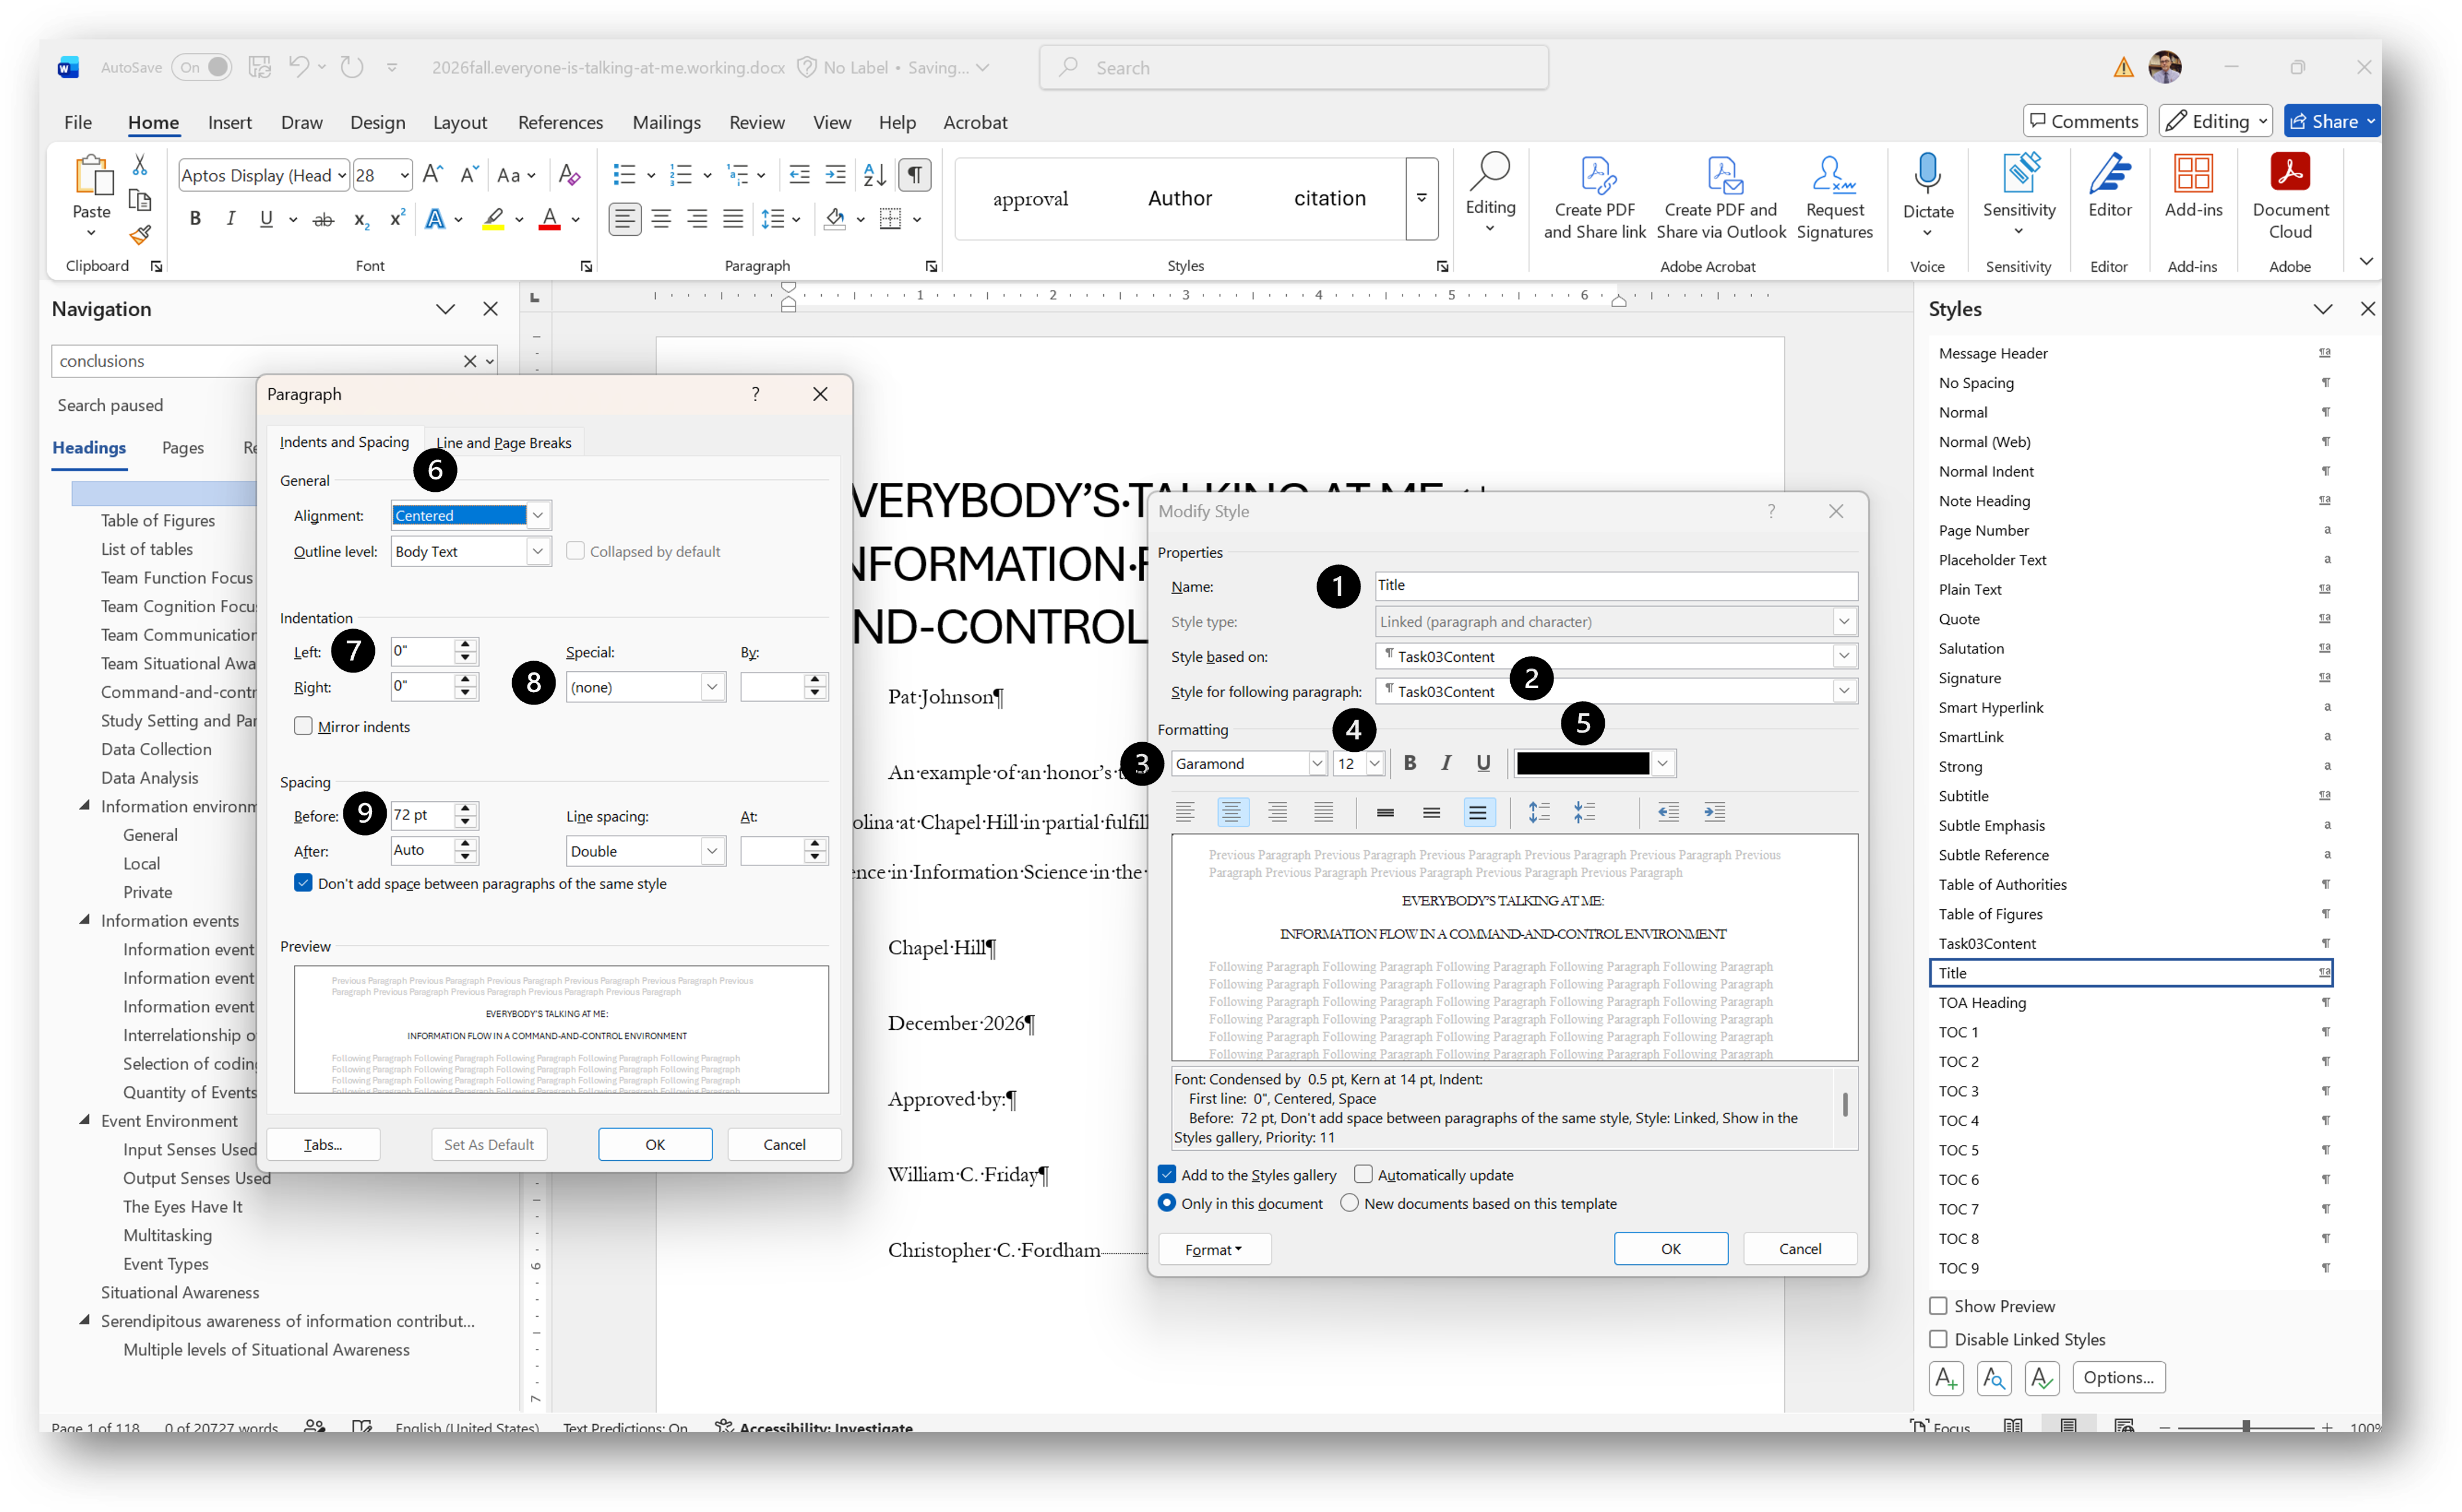Uncheck Don't add space between paragraphs
2462x1512 pixels.
click(303, 883)
